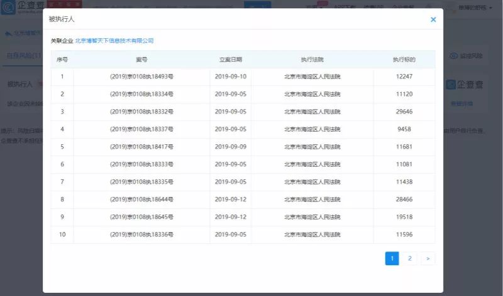This screenshot has width=503, height=296.
Task: Select case number (2019)京0108执18645号
Action: pyautogui.click(x=141, y=217)
